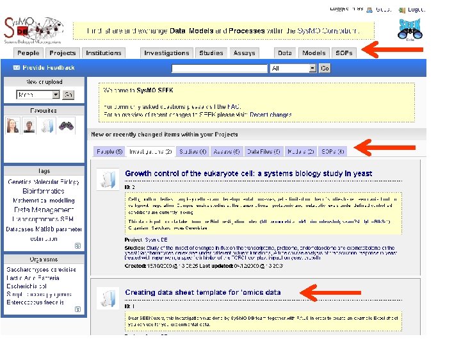461x346 pixels.
Task: Click the Genetics tag
Action: 19,182
